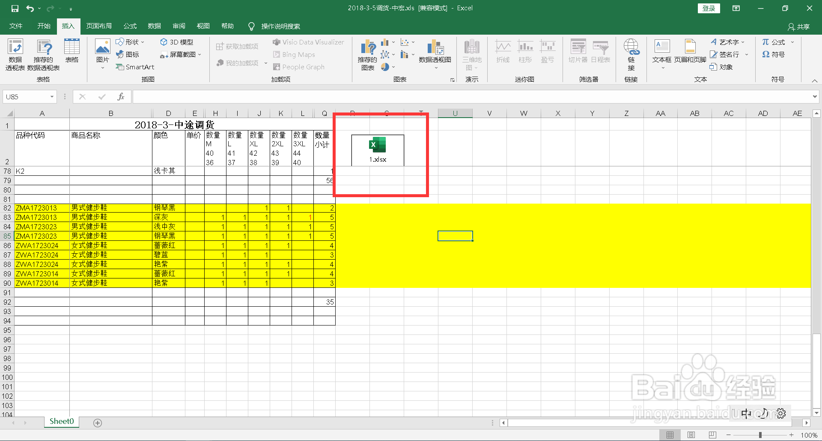822x441 pixels.
Task: Click inside the formula bar input
Action: click(471, 97)
